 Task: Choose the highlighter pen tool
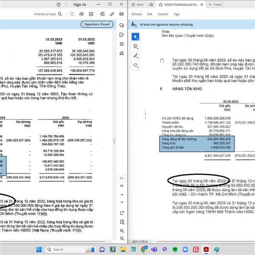click(x=135, y=56)
